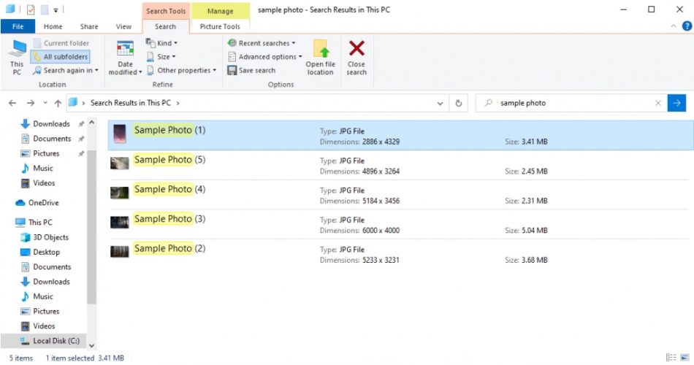Open the File menu tab
694x365 pixels.
click(x=18, y=26)
